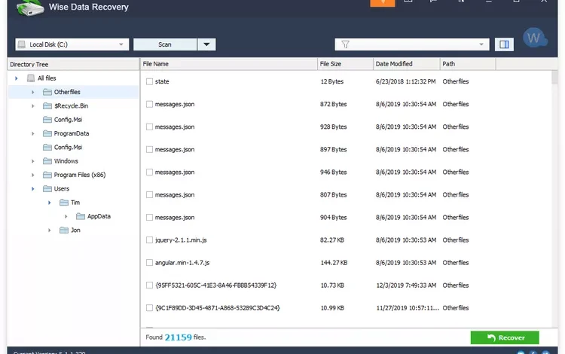Click the '{95FF5321-605C-41E3-8A46-FBB854339F12}' name
565x354 pixels.
pyautogui.click(x=216, y=285)
